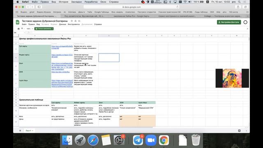Toggle Safari sidebar button
263x148 pixels.
pos(39,7)
